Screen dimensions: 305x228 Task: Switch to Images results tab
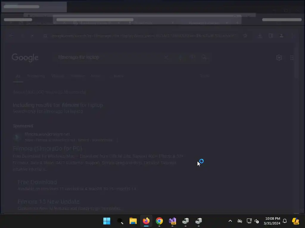[x=78, y=76]
